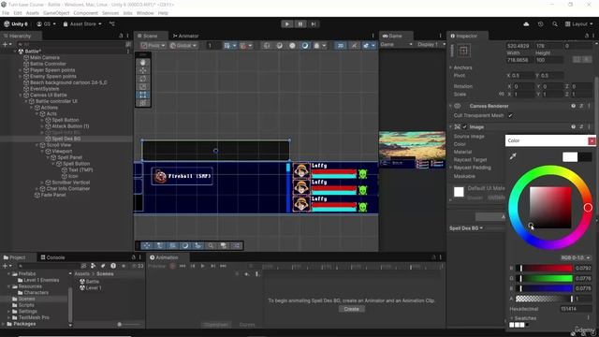Click the Animation play button

(x=202, y=266)
